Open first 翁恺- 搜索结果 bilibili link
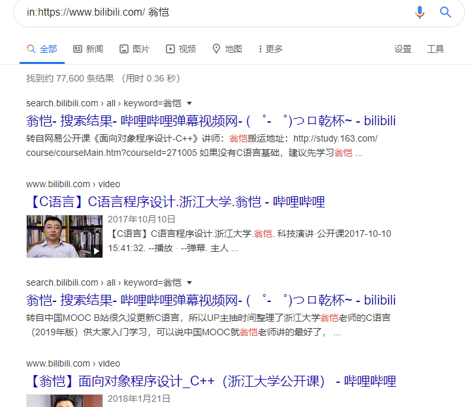The image size is (474, 407). (x=211, y=121)
